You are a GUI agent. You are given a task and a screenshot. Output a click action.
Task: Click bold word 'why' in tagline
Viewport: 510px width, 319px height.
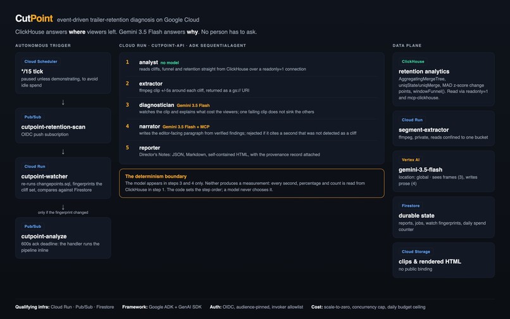point(192,32)
